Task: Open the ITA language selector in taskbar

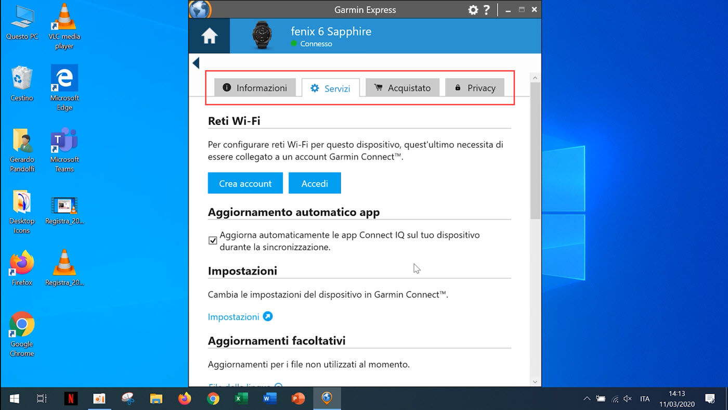Action: pos(645,399)
